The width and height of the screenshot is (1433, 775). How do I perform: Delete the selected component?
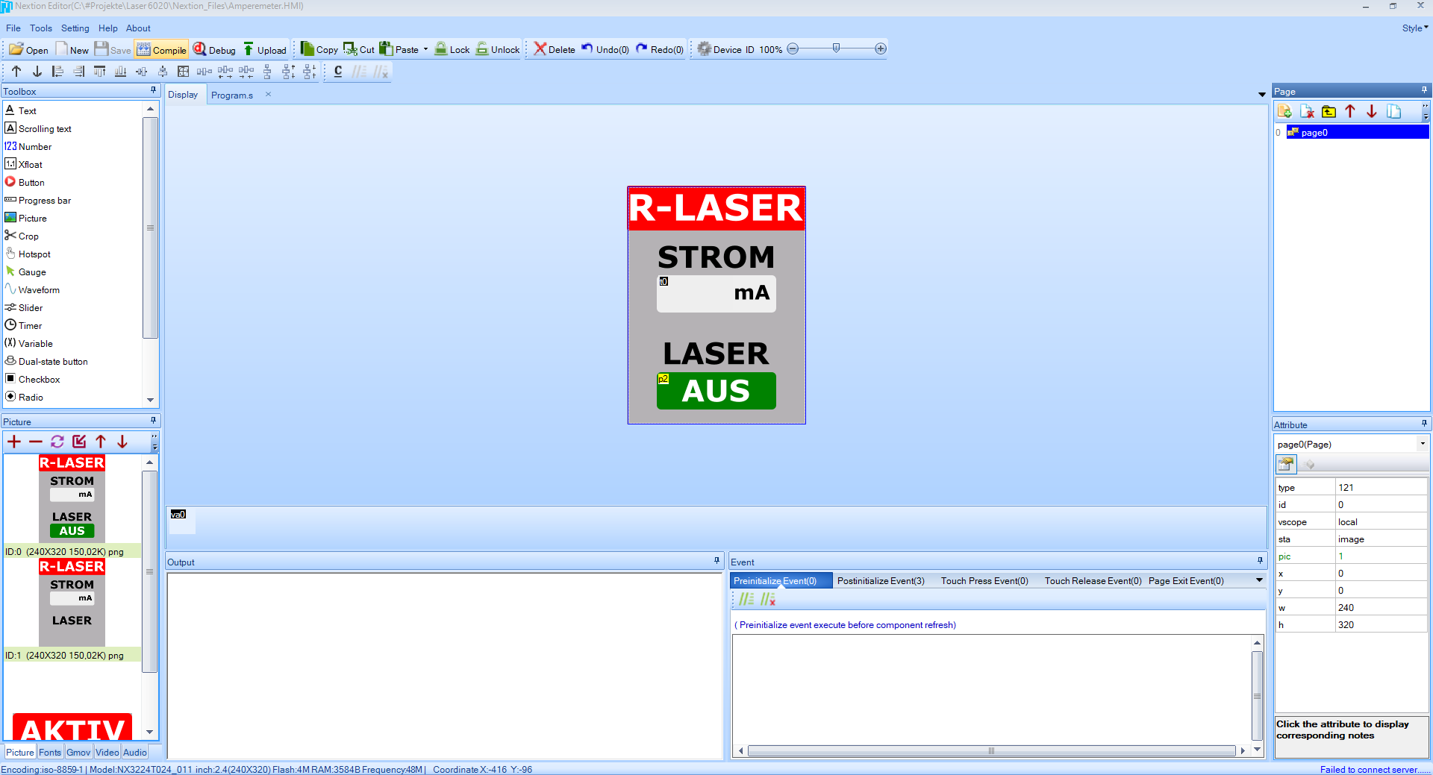555,50
